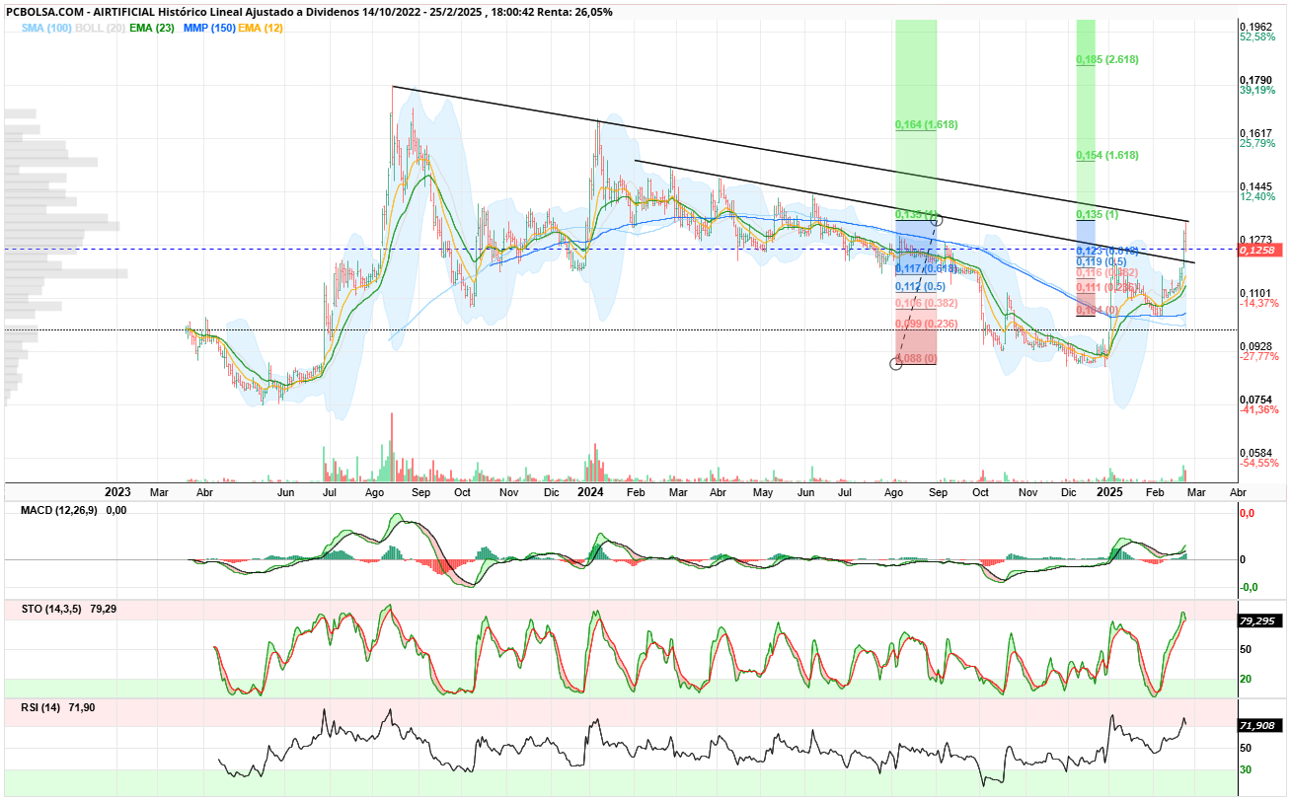
Task: Click the 39,19% percentage axis label
Action: pyautogui.click(x=1257, y=91)
